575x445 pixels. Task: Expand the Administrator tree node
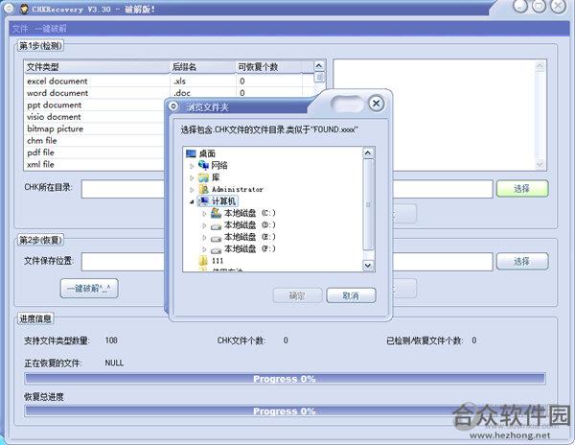pos(192,190)
